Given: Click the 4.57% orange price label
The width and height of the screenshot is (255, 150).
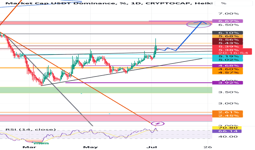Looking at the screenshot, I should point(228,73).
